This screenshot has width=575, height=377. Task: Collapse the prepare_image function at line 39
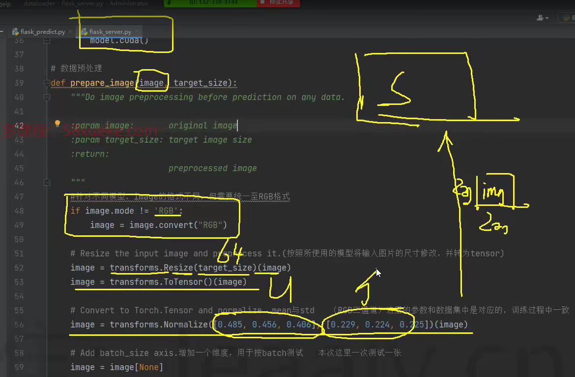click(47, 83)
